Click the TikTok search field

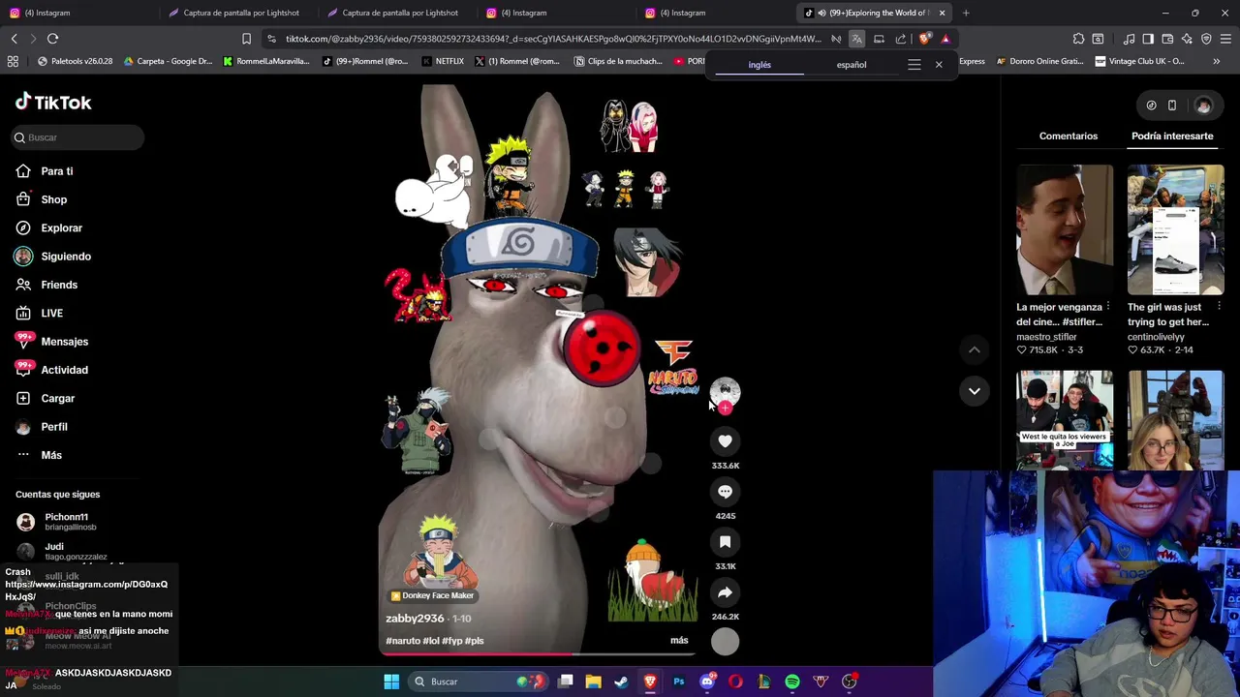click(77, 137)
